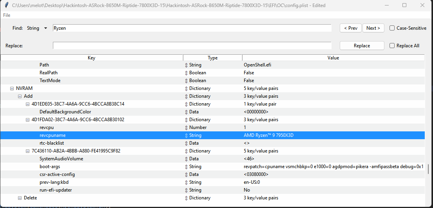433x208 pixels.
Task: Click type arrows icon for revcpuname row
Action: point(187,135)
